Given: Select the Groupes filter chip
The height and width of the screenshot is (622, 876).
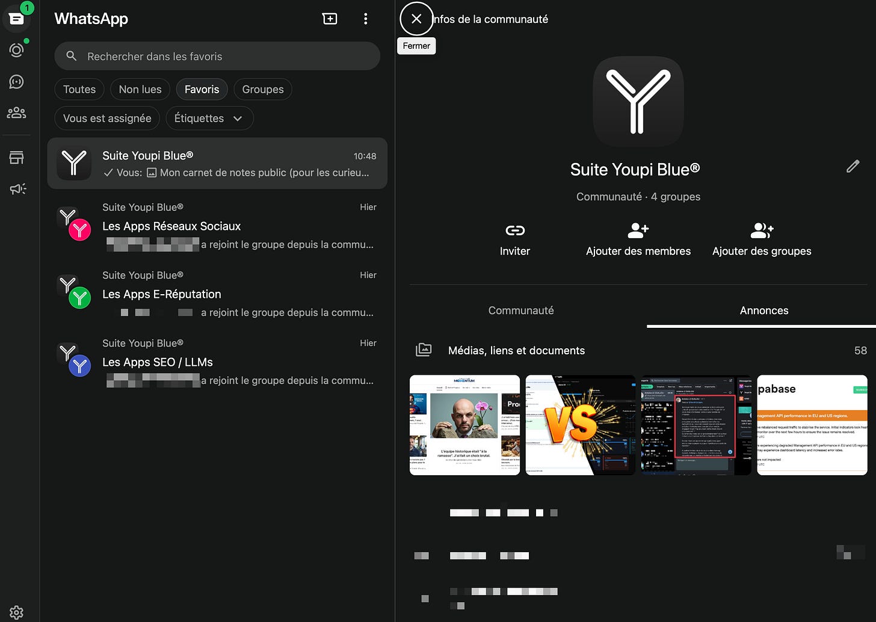Looking at the screenshot, I should pyautogui.click(x=263, y=89).
